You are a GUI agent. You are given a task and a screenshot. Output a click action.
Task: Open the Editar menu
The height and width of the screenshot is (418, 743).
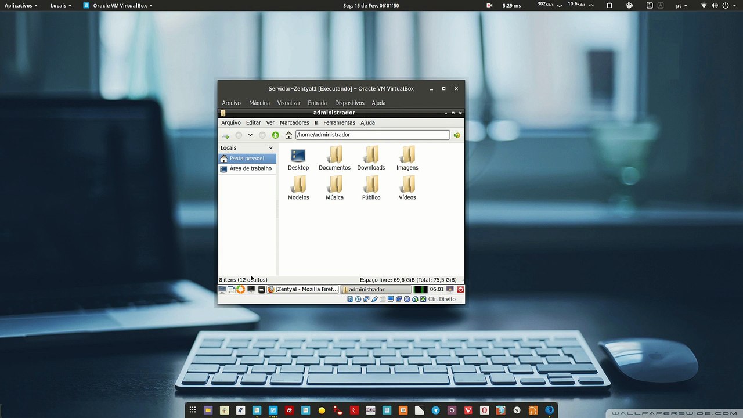(253, 123)
